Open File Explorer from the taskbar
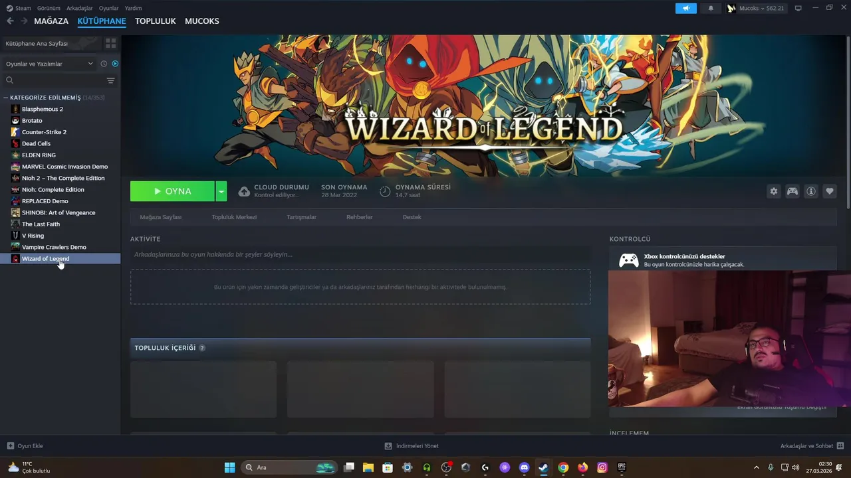851x478 pixels. pyautogui.click(x=368, y=467)
